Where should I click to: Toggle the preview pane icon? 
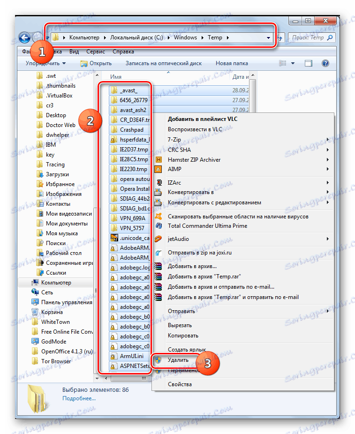pyautogui.click(x=309, y=63)
